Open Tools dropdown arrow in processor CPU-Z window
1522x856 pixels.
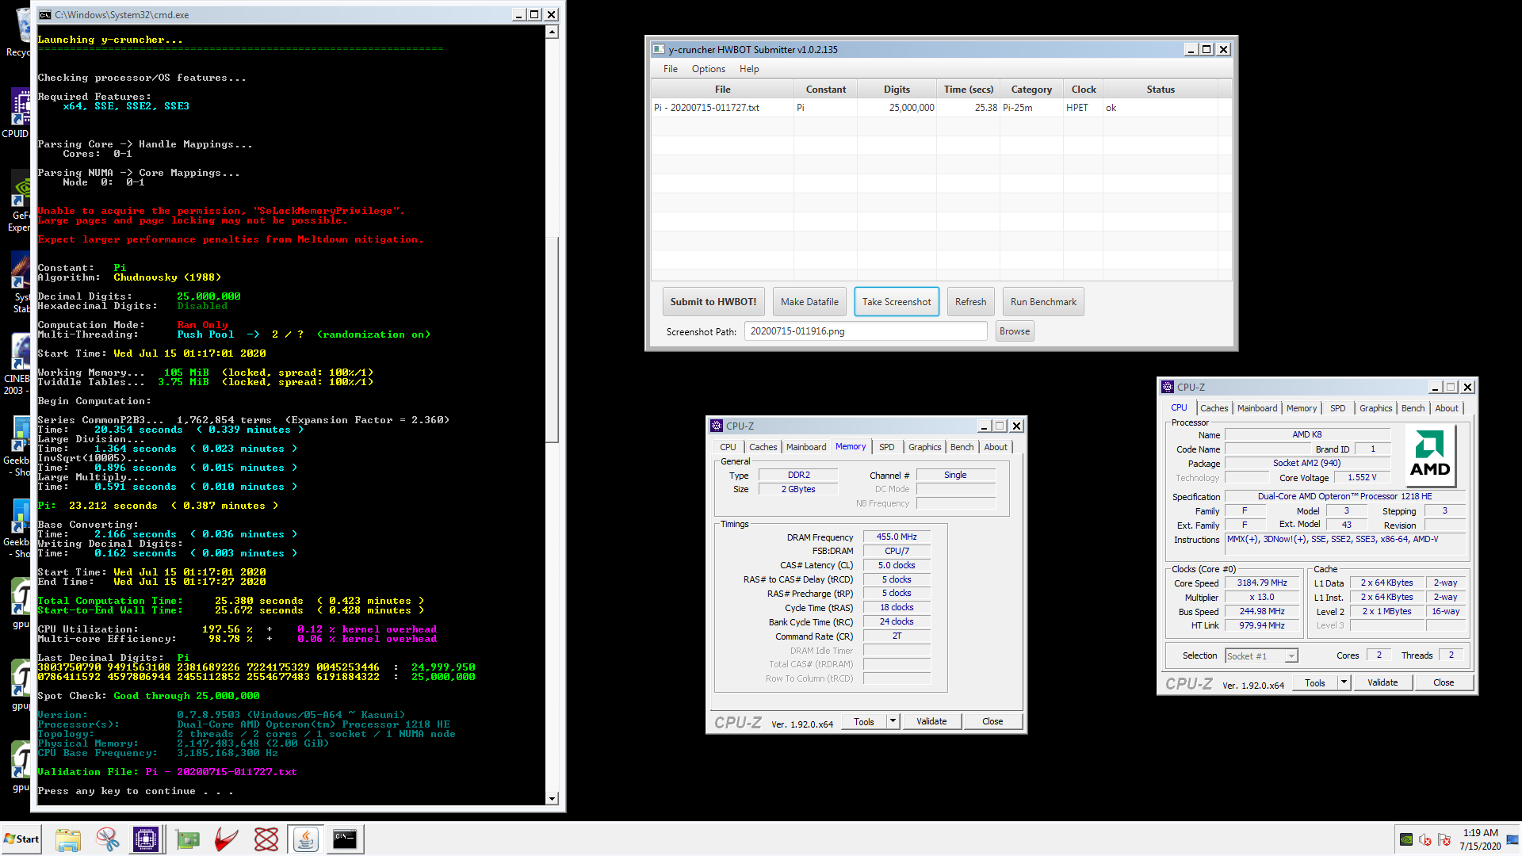[1344, 682]
